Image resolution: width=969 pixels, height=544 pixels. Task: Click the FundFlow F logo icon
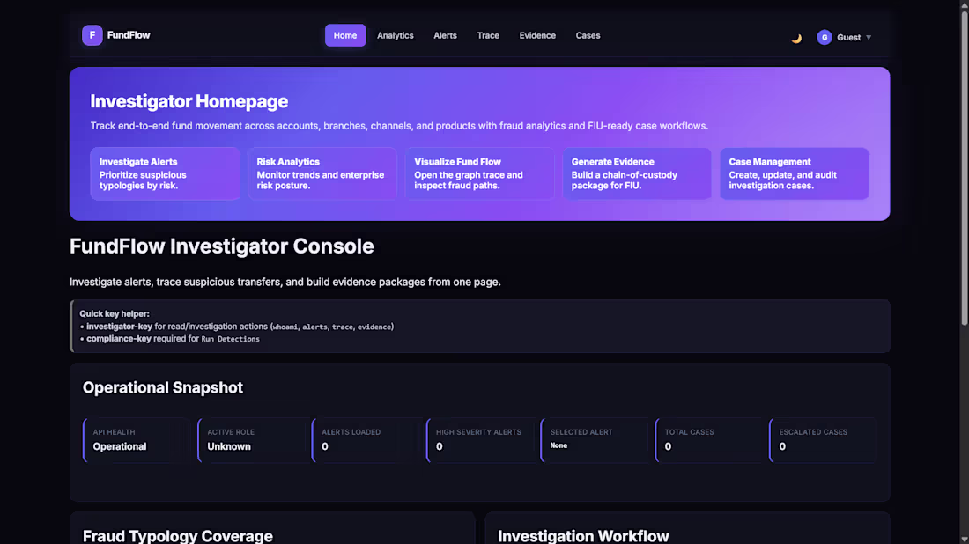click(92, 35)
